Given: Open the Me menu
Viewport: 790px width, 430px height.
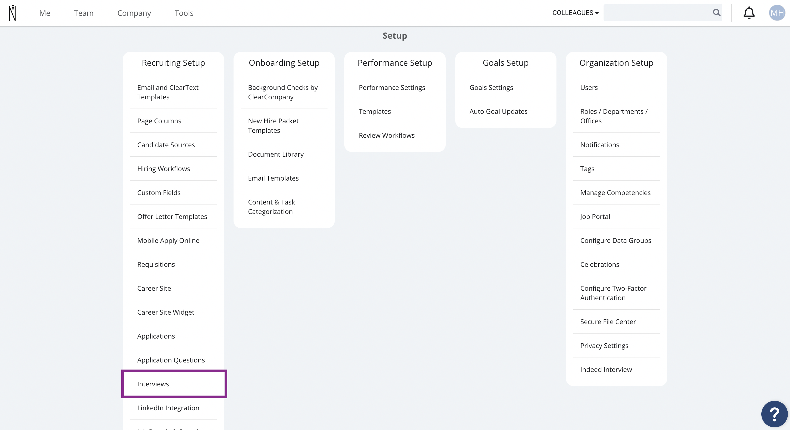Looking at the screenshot, I should click(x=45, y=13).
